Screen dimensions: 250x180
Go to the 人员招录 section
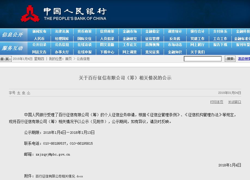tap(107, 39)
